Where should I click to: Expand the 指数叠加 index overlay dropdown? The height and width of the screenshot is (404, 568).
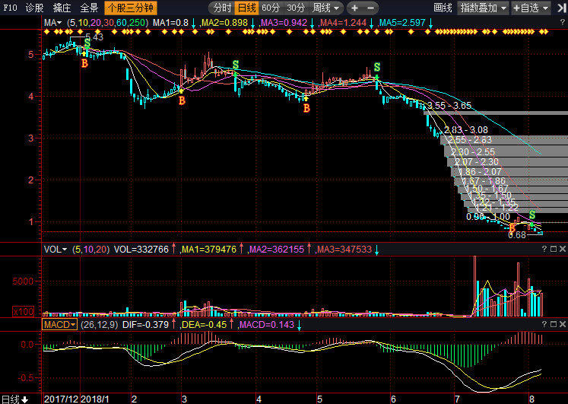pos(483,8)
